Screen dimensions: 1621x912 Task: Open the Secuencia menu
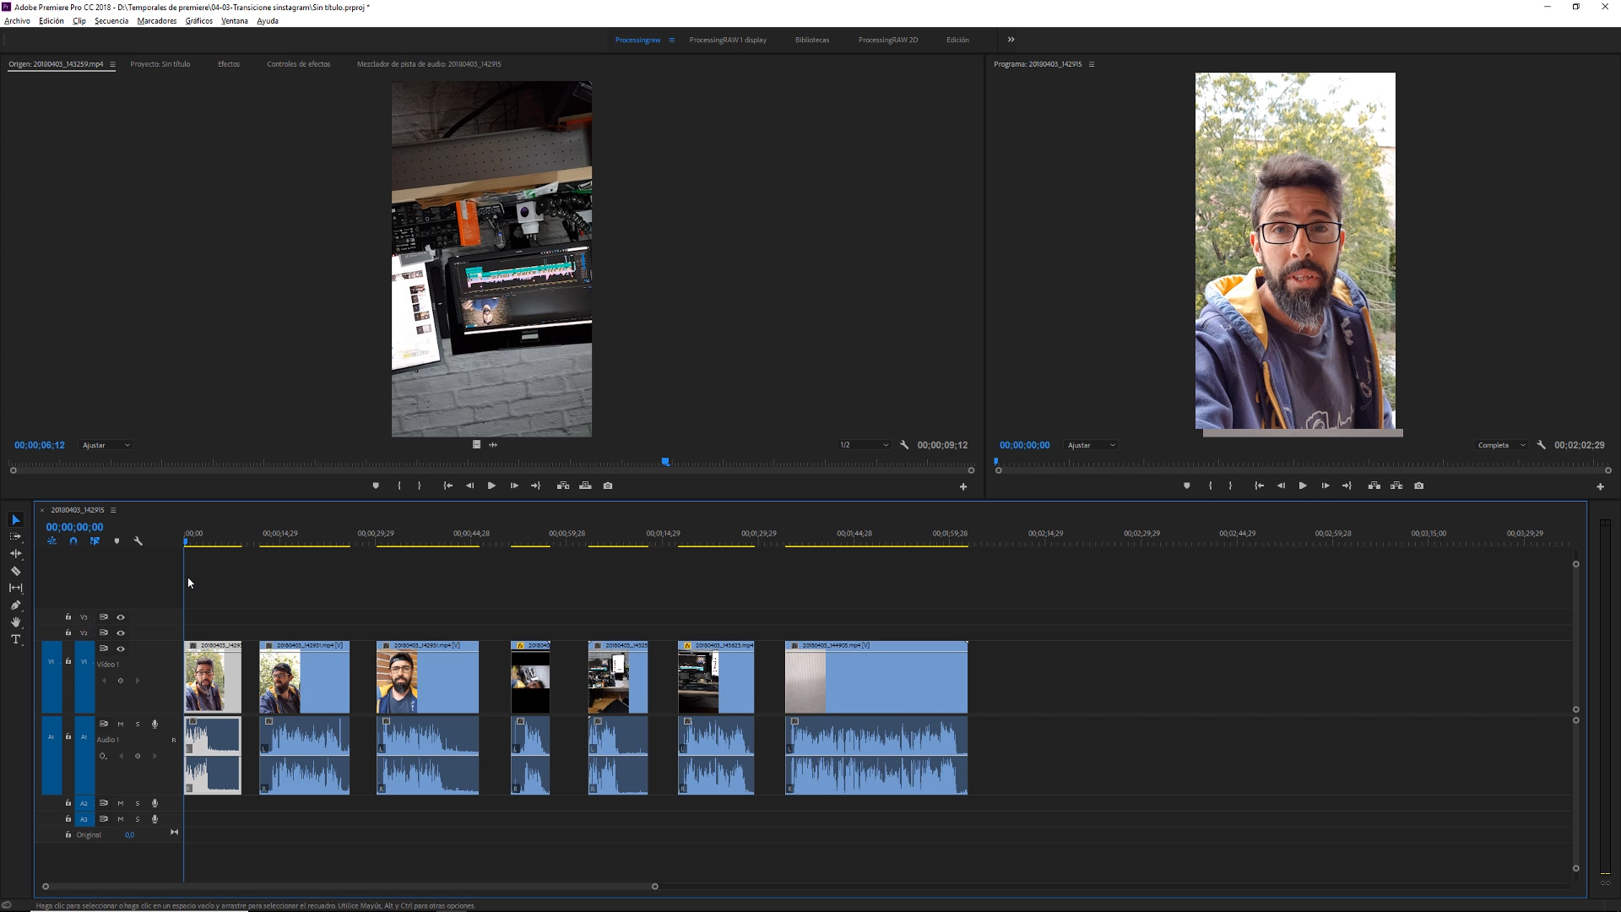pos(111,21)
